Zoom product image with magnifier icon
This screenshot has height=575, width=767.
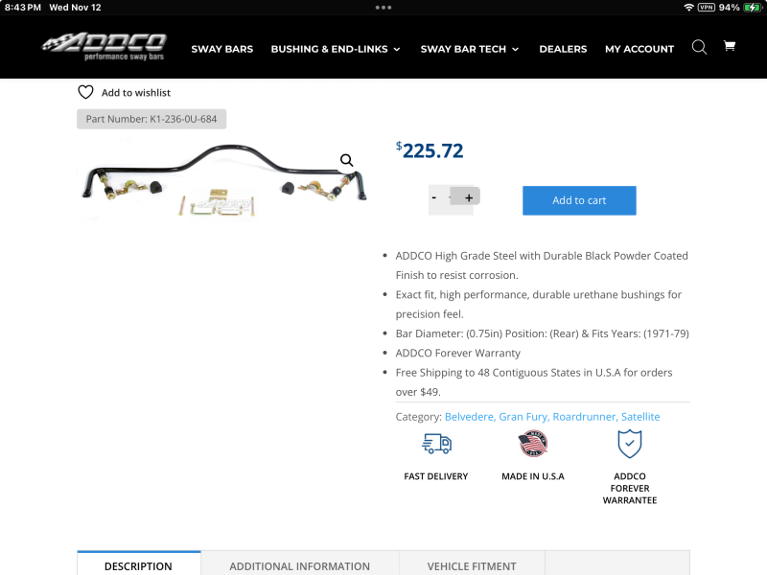point(346,160)
